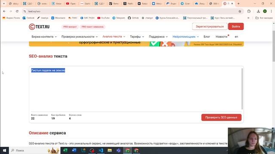Viewport: 275px width, 154px height.
Task: Open the ТУИС bookmark
Action: tap(73, 18)
